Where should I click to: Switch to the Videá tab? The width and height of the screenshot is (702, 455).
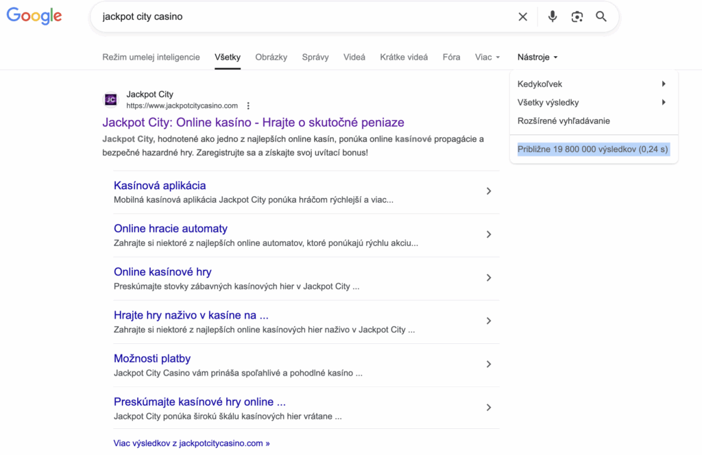pyautogui.click(x=354, y=57)
